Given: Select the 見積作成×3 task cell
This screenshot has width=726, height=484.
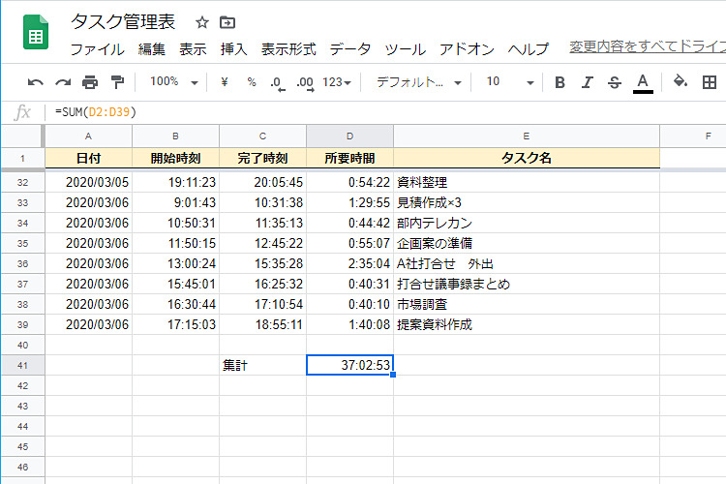Looking at the screenshot, I should tap(527, 203).
